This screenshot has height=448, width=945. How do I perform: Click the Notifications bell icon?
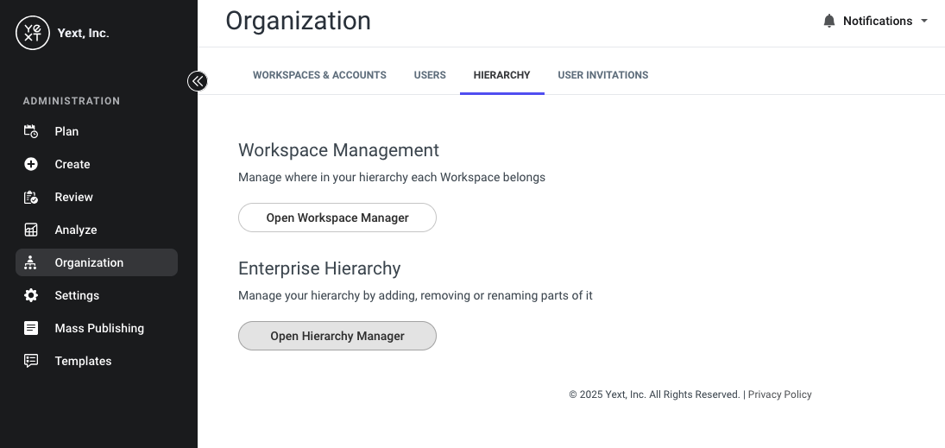pos(829,21)
